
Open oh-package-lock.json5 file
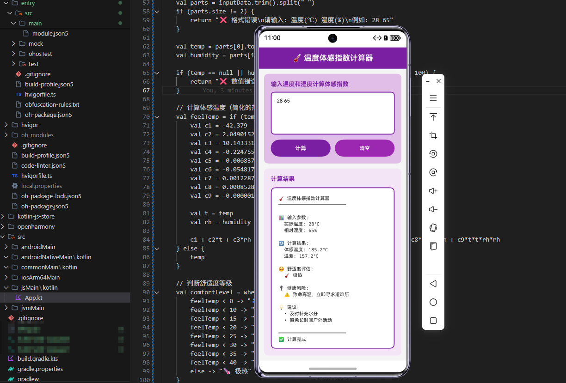[51, 196]
